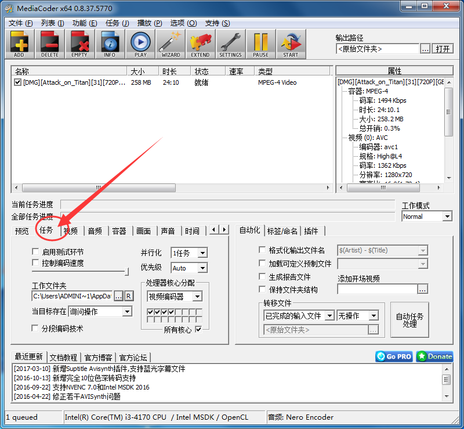Screen dimensions: 464x429
Task: Click START to begin transcoding
Action: 291,44
